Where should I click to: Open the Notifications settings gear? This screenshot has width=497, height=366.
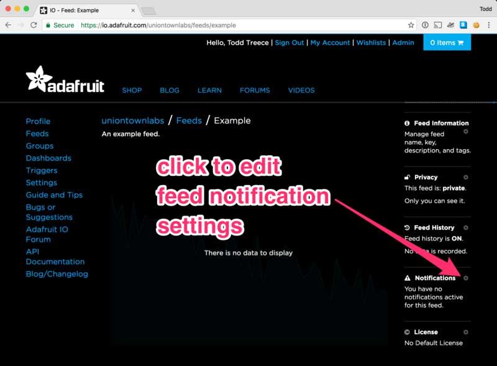pyautogui.click(x=466, y=279)
